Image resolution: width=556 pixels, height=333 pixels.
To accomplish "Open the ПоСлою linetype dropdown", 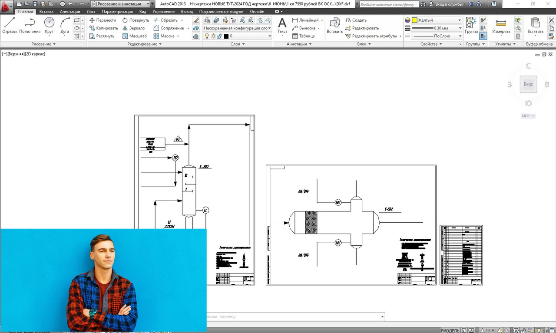I will tap(437, 36).
